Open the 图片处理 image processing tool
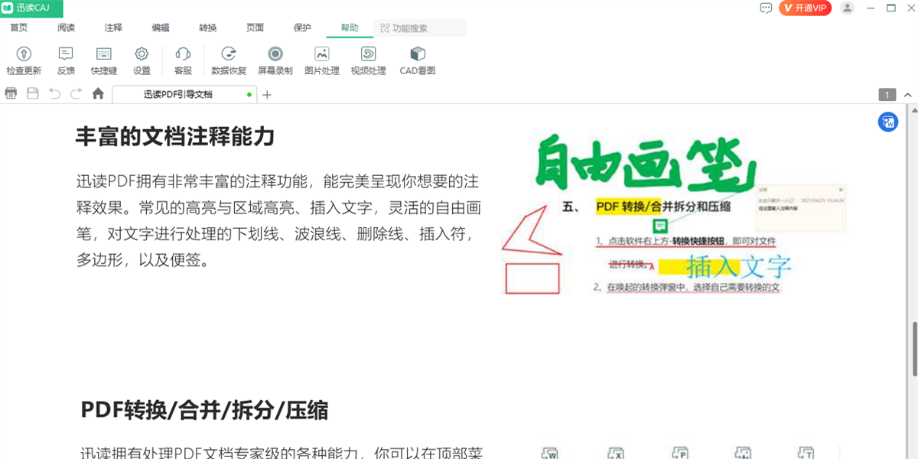The width and height of the screenshot is (918, 459). coord(322,60)
